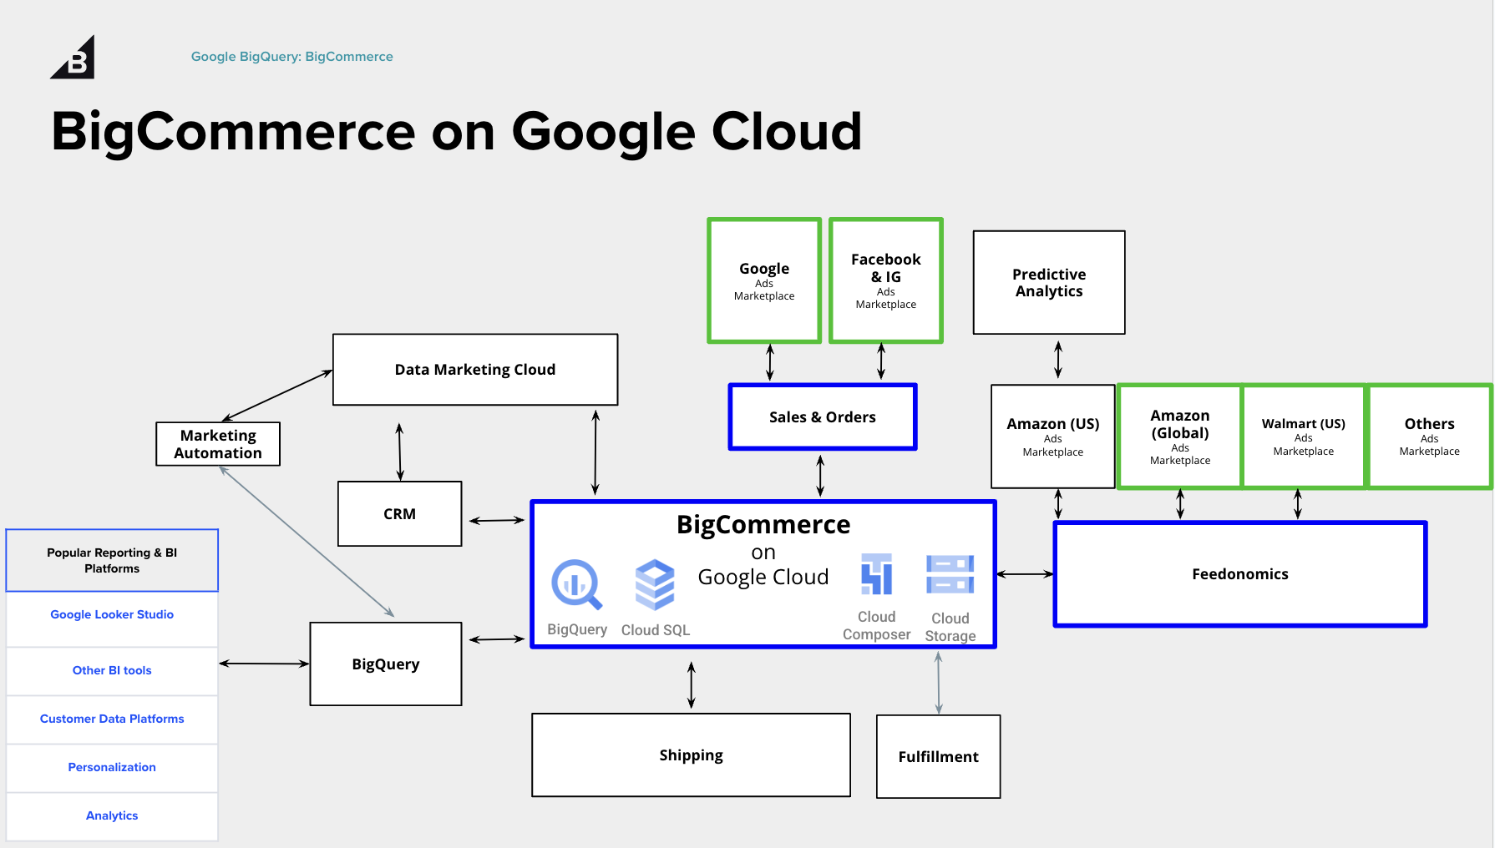Open the Personalization link
The image size is (1495, 848).
coord(112,768)
